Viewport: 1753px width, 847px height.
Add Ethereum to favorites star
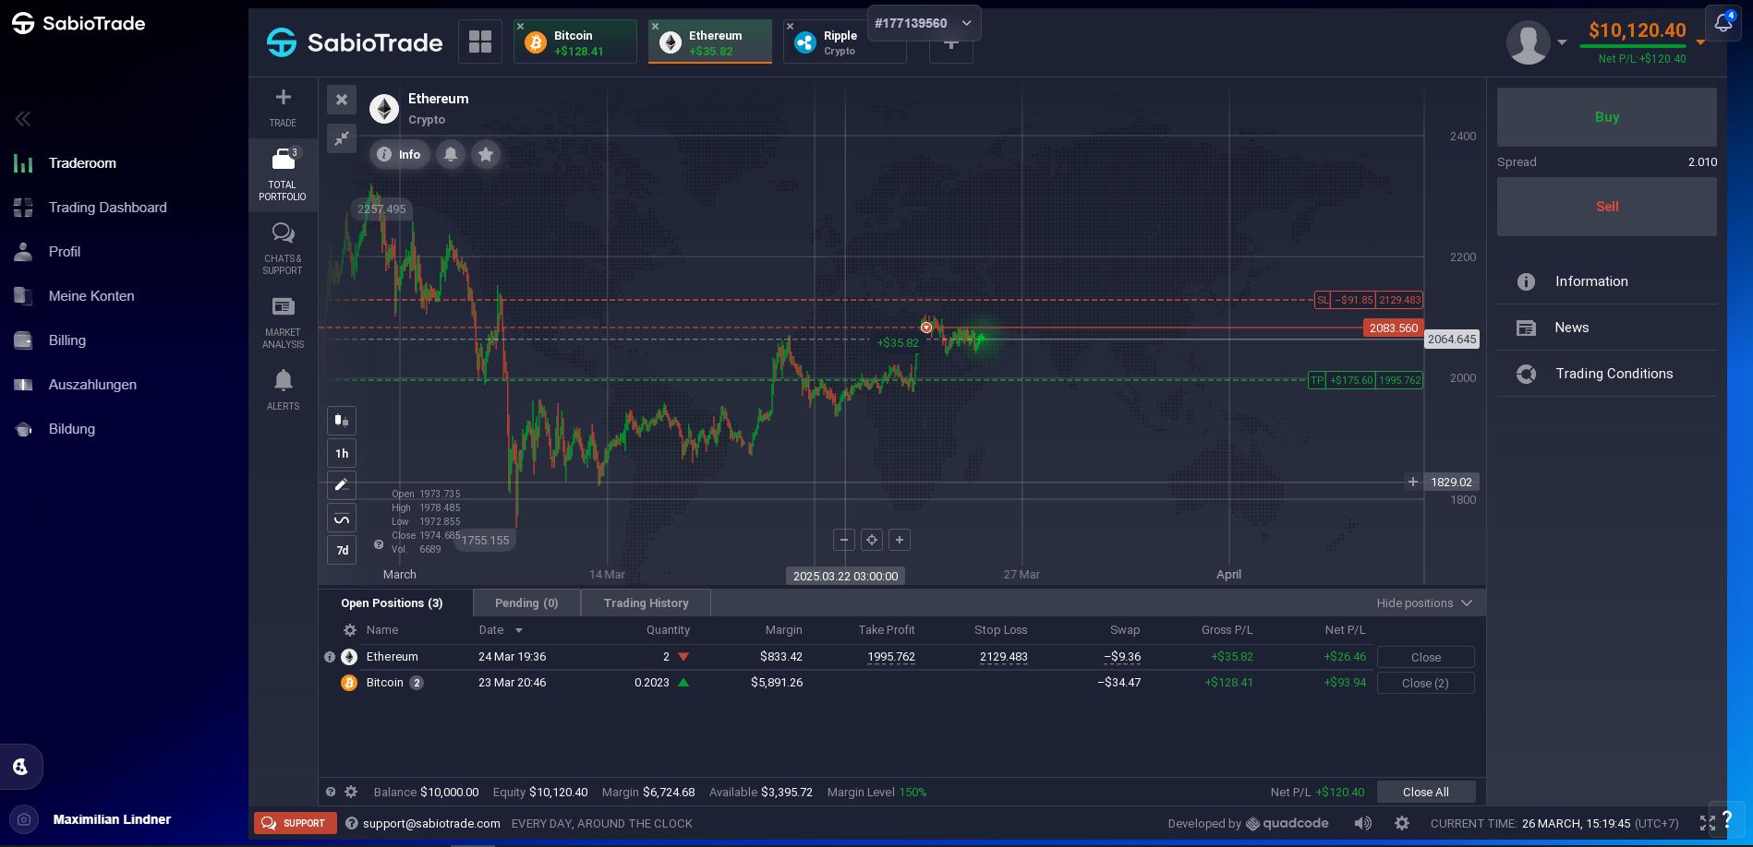tap(486, 154)
